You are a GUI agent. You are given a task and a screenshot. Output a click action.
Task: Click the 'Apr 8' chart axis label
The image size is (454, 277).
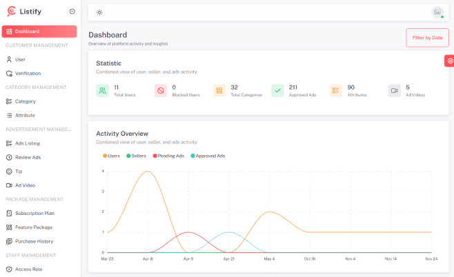[x=148, y=259]
